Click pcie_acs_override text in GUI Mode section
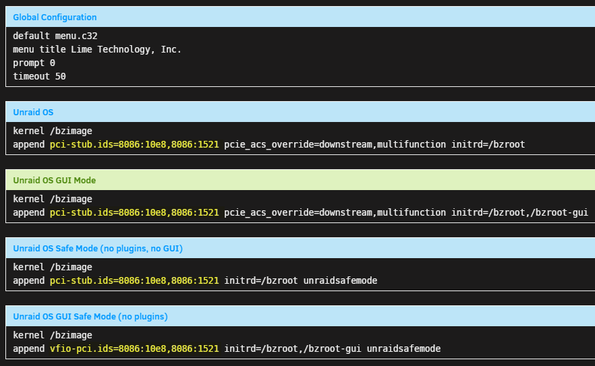 [x=335, y=212]
